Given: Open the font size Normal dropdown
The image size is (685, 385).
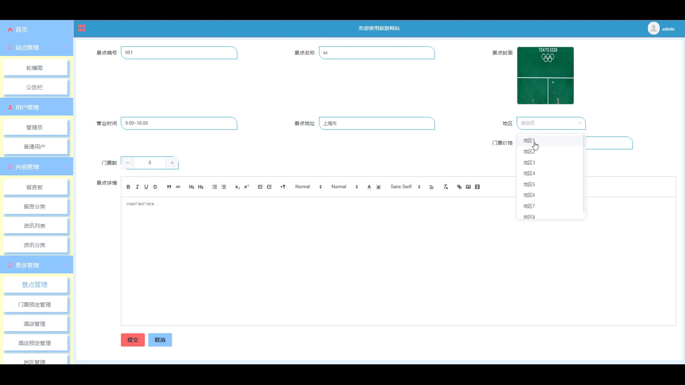Looking at the screenshot, I should (x=309, y=187).
